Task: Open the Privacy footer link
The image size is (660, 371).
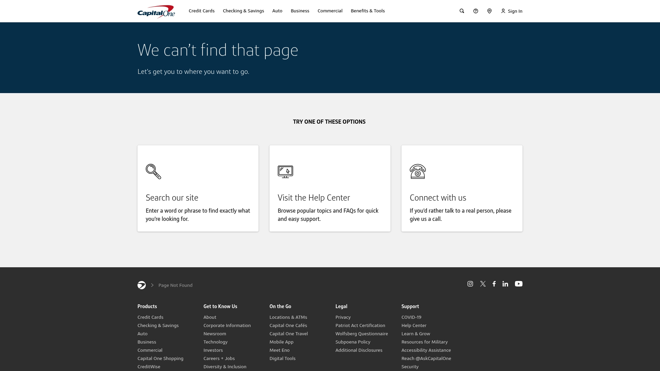Action: point(343,317)
